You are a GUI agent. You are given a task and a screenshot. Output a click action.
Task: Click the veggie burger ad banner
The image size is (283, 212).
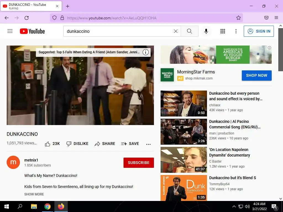click(216, 55)
